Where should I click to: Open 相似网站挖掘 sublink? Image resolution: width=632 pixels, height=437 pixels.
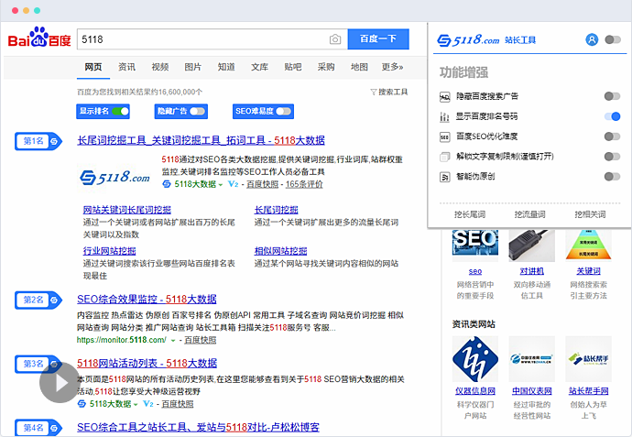click(280, 251)
